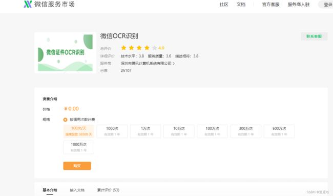Click the sold count 25107
333x196 pixels.
click(x=126, y=70)
